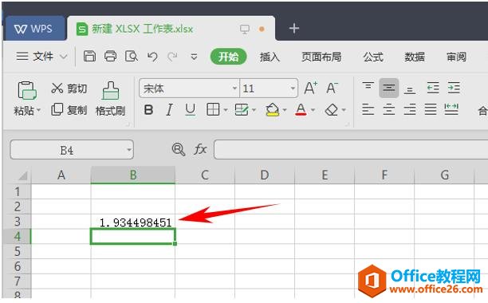488x303 pixels.
Task: Redo the last action
Action: (x=172, y=57)
